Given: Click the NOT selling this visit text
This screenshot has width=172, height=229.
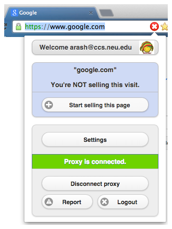Looking at the screenshot, I should (95, 85).
